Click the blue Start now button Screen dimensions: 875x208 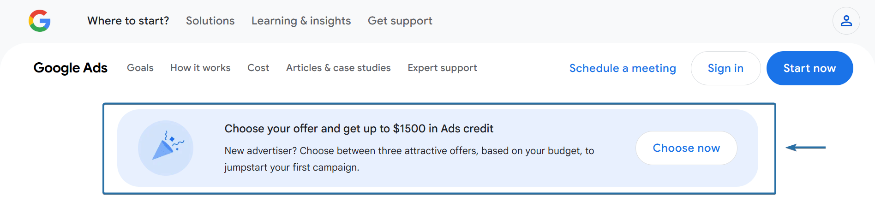coord(809,68)
